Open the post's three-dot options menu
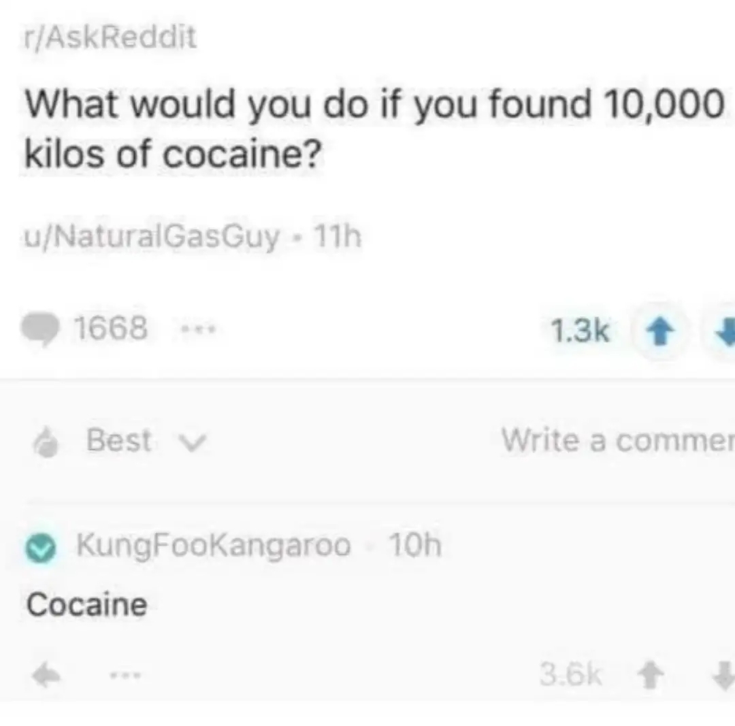The height and width of the screenshot is (726, 735). coord(199,329)
